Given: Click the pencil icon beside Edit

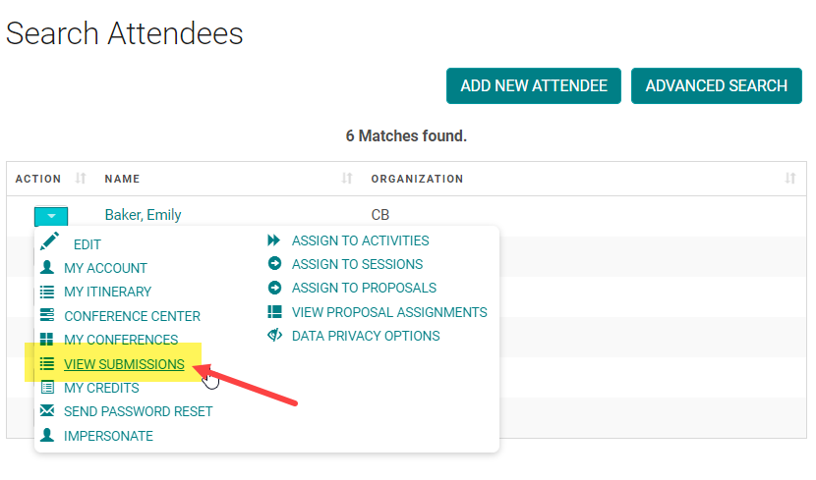Looking at the screenshot, I should (x=49, y=241).
